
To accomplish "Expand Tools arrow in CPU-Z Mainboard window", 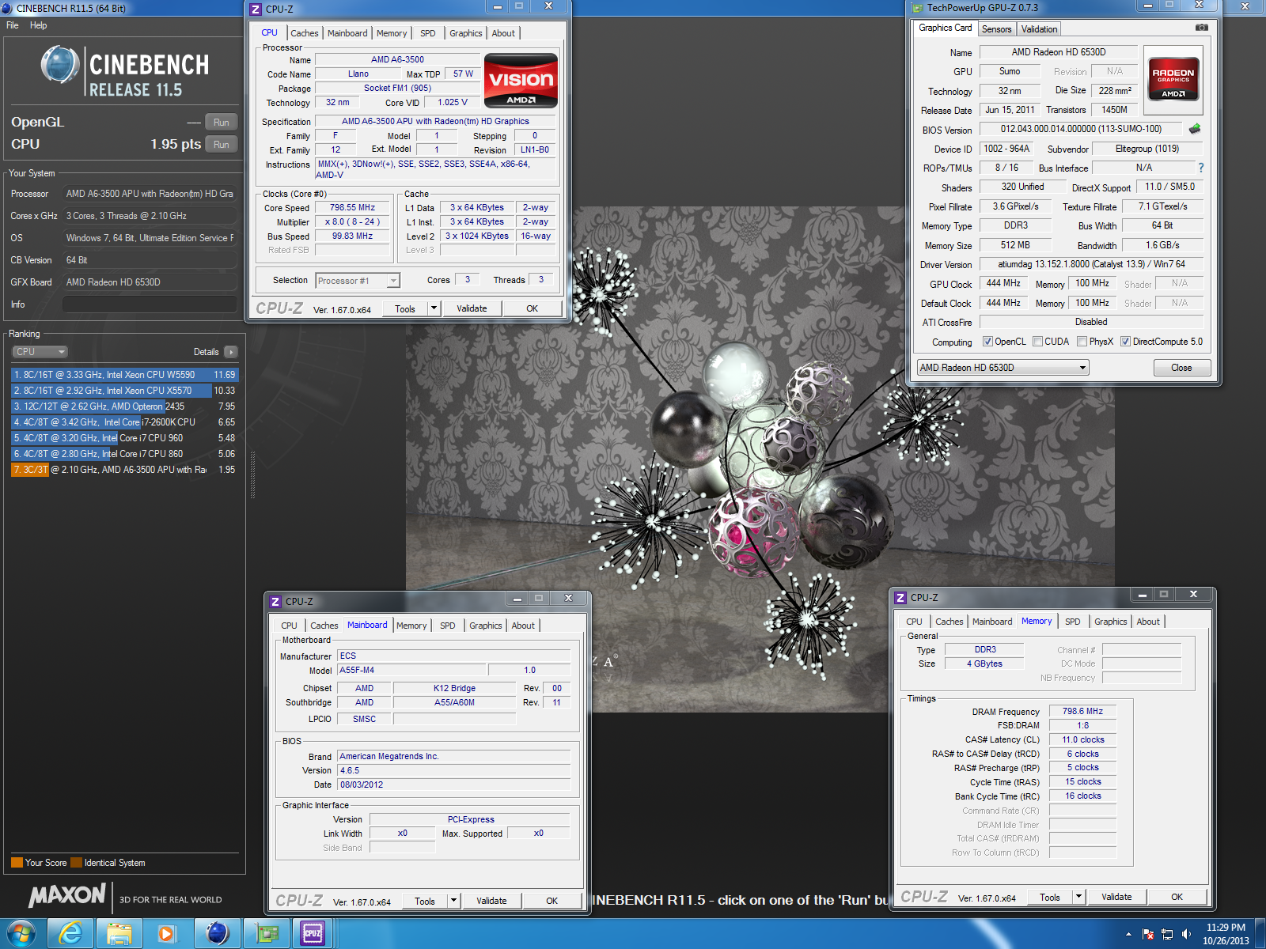I will click(453, 901).
